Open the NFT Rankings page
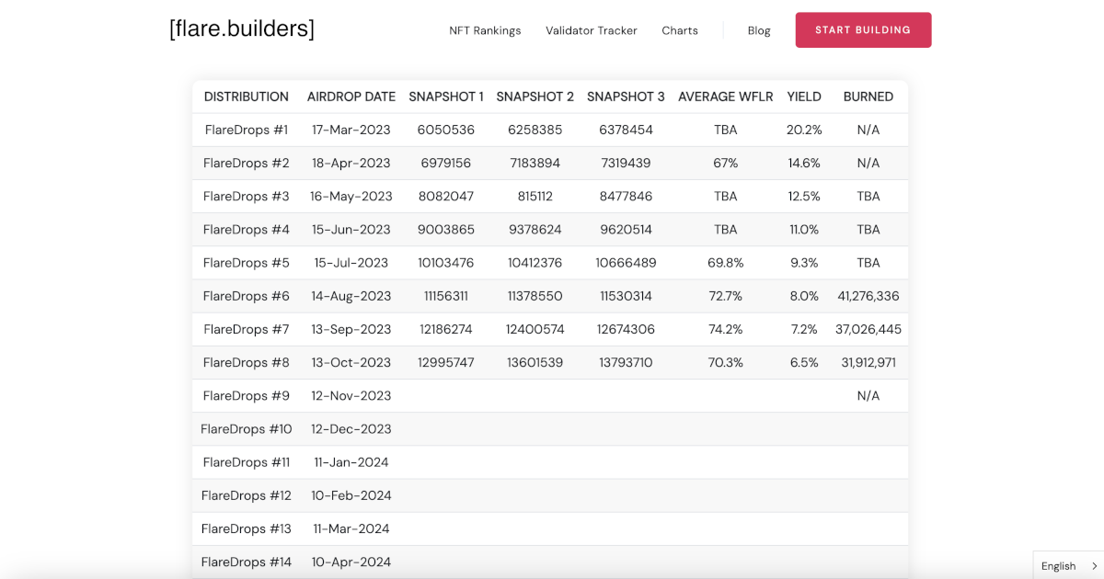 point(485,30)
